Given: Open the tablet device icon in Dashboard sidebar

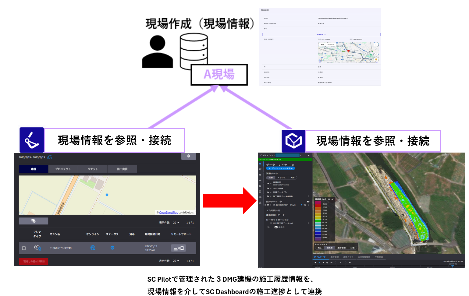Looking at the screenshot, I should (260, 192).
